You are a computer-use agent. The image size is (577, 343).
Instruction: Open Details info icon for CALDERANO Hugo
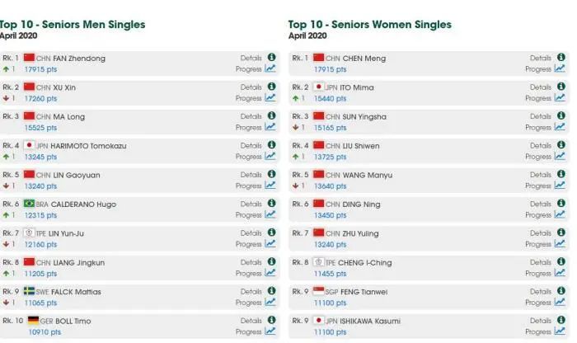click(271, 203)
